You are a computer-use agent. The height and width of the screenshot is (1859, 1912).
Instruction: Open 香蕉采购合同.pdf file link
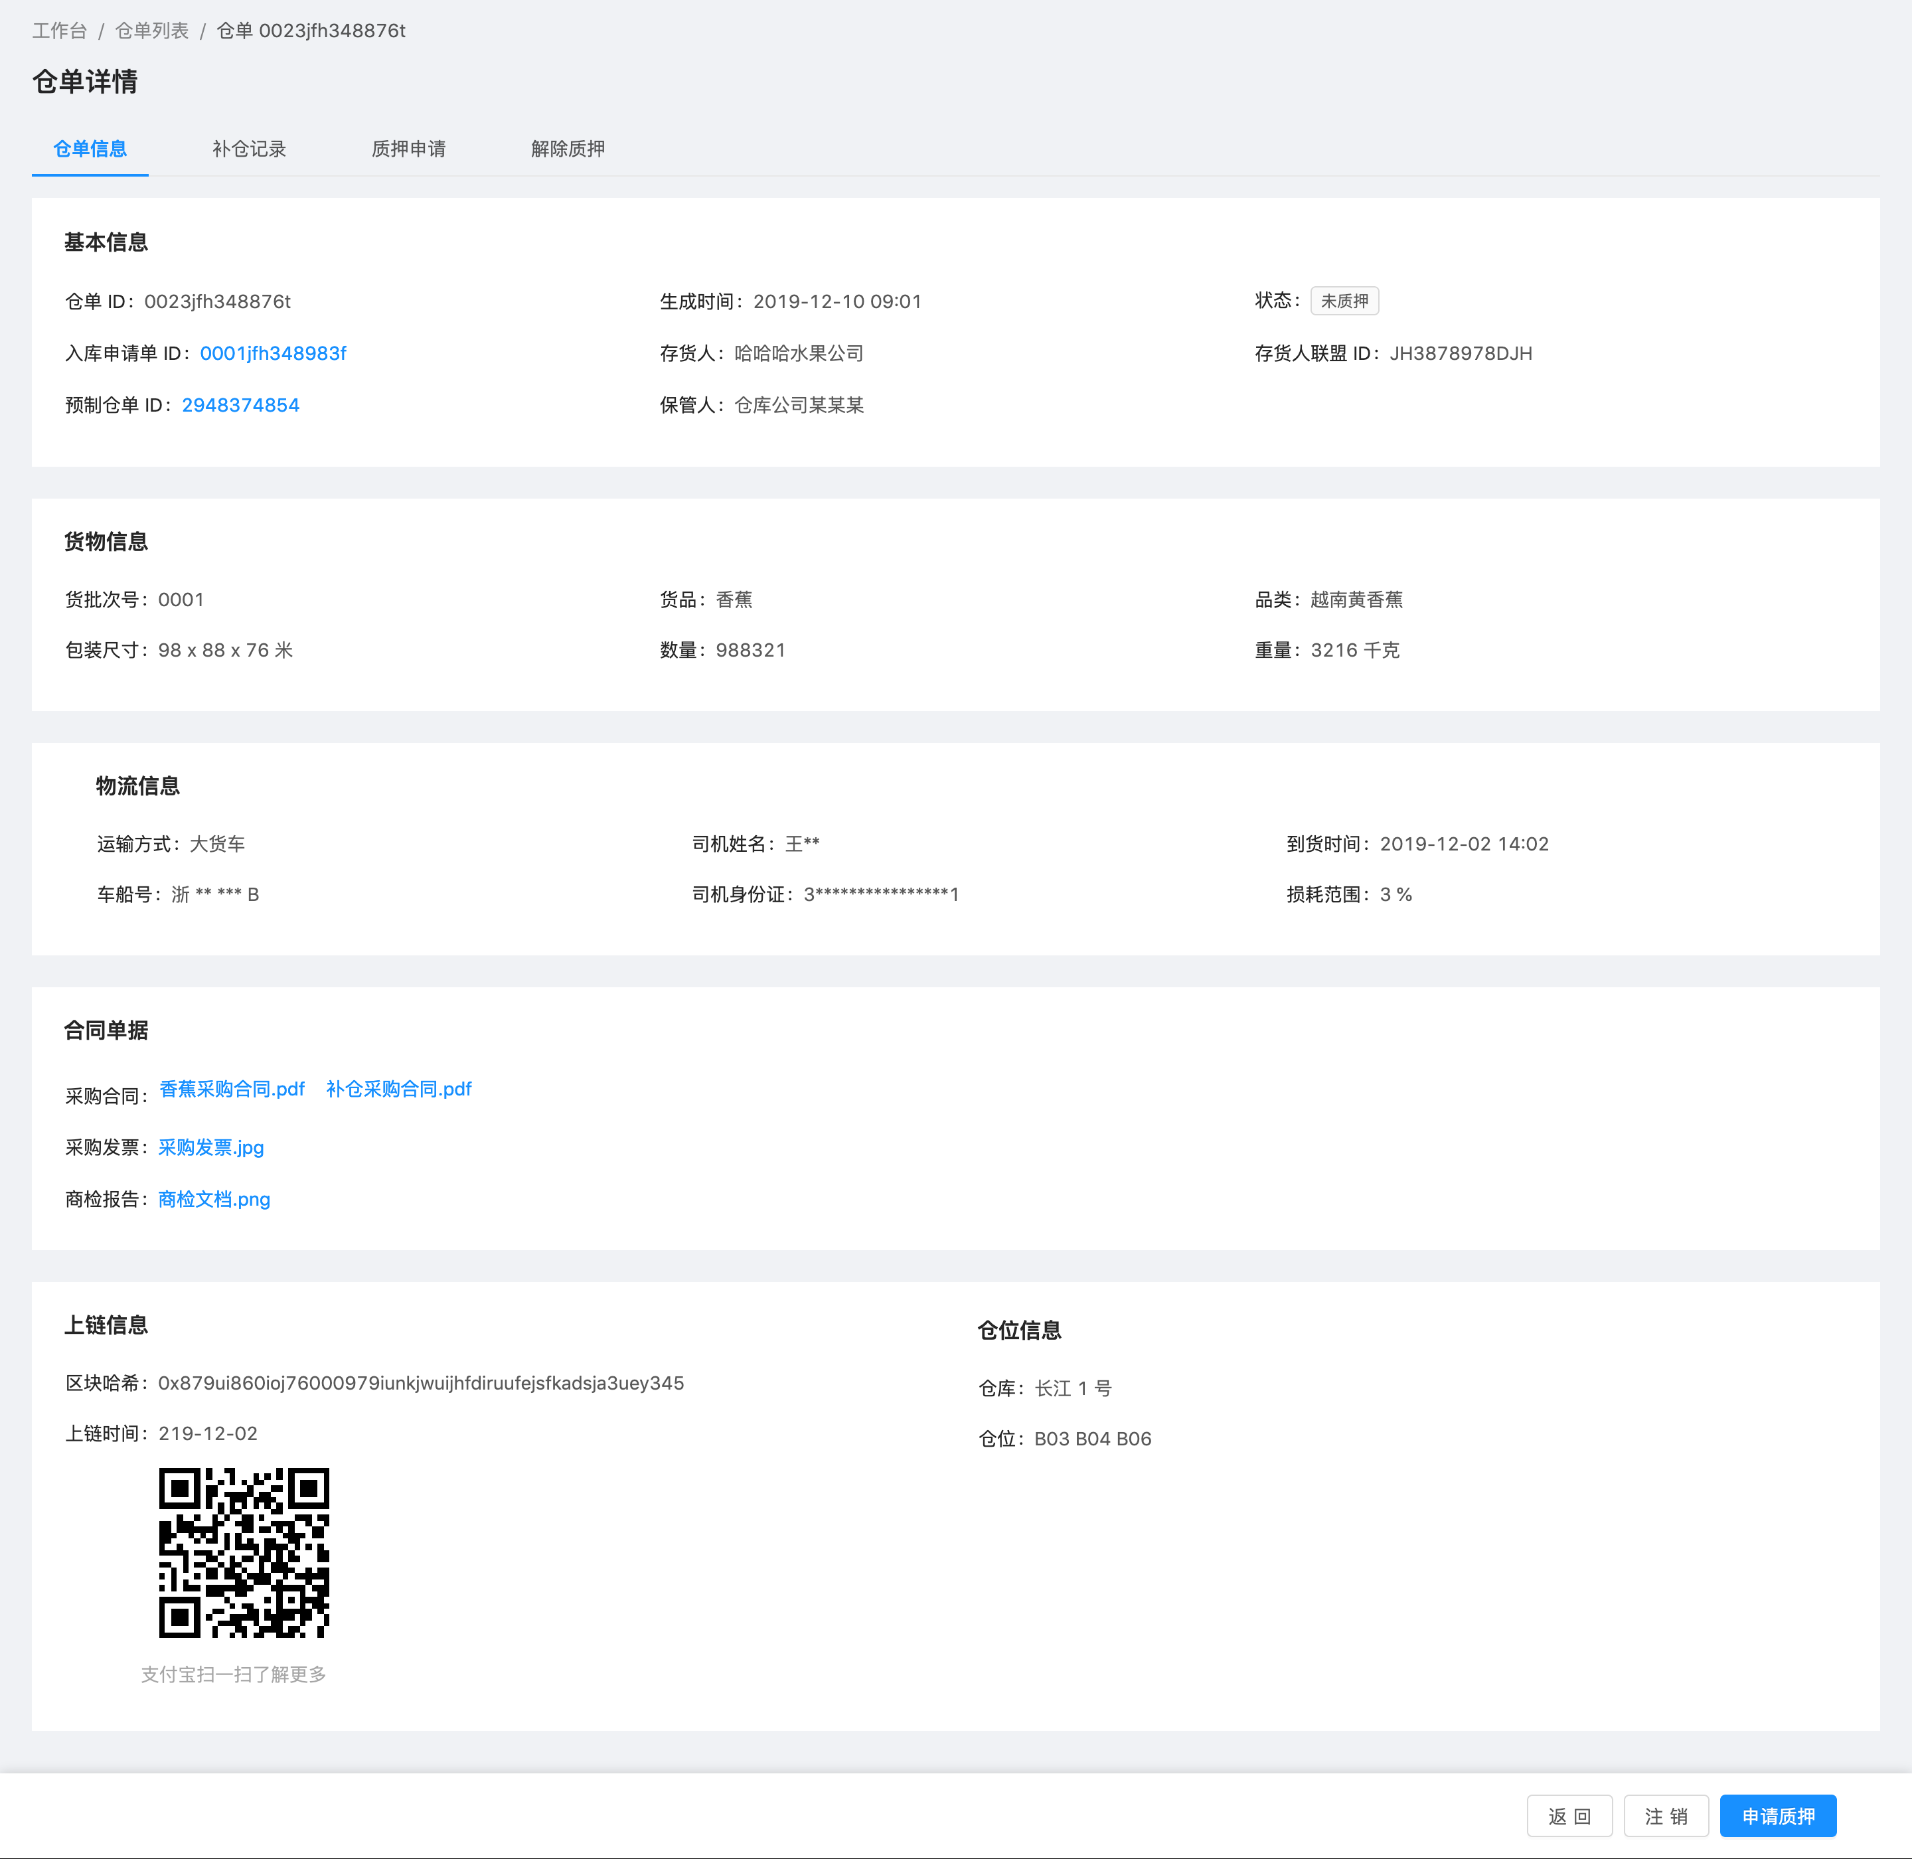tap(232, 1089)
